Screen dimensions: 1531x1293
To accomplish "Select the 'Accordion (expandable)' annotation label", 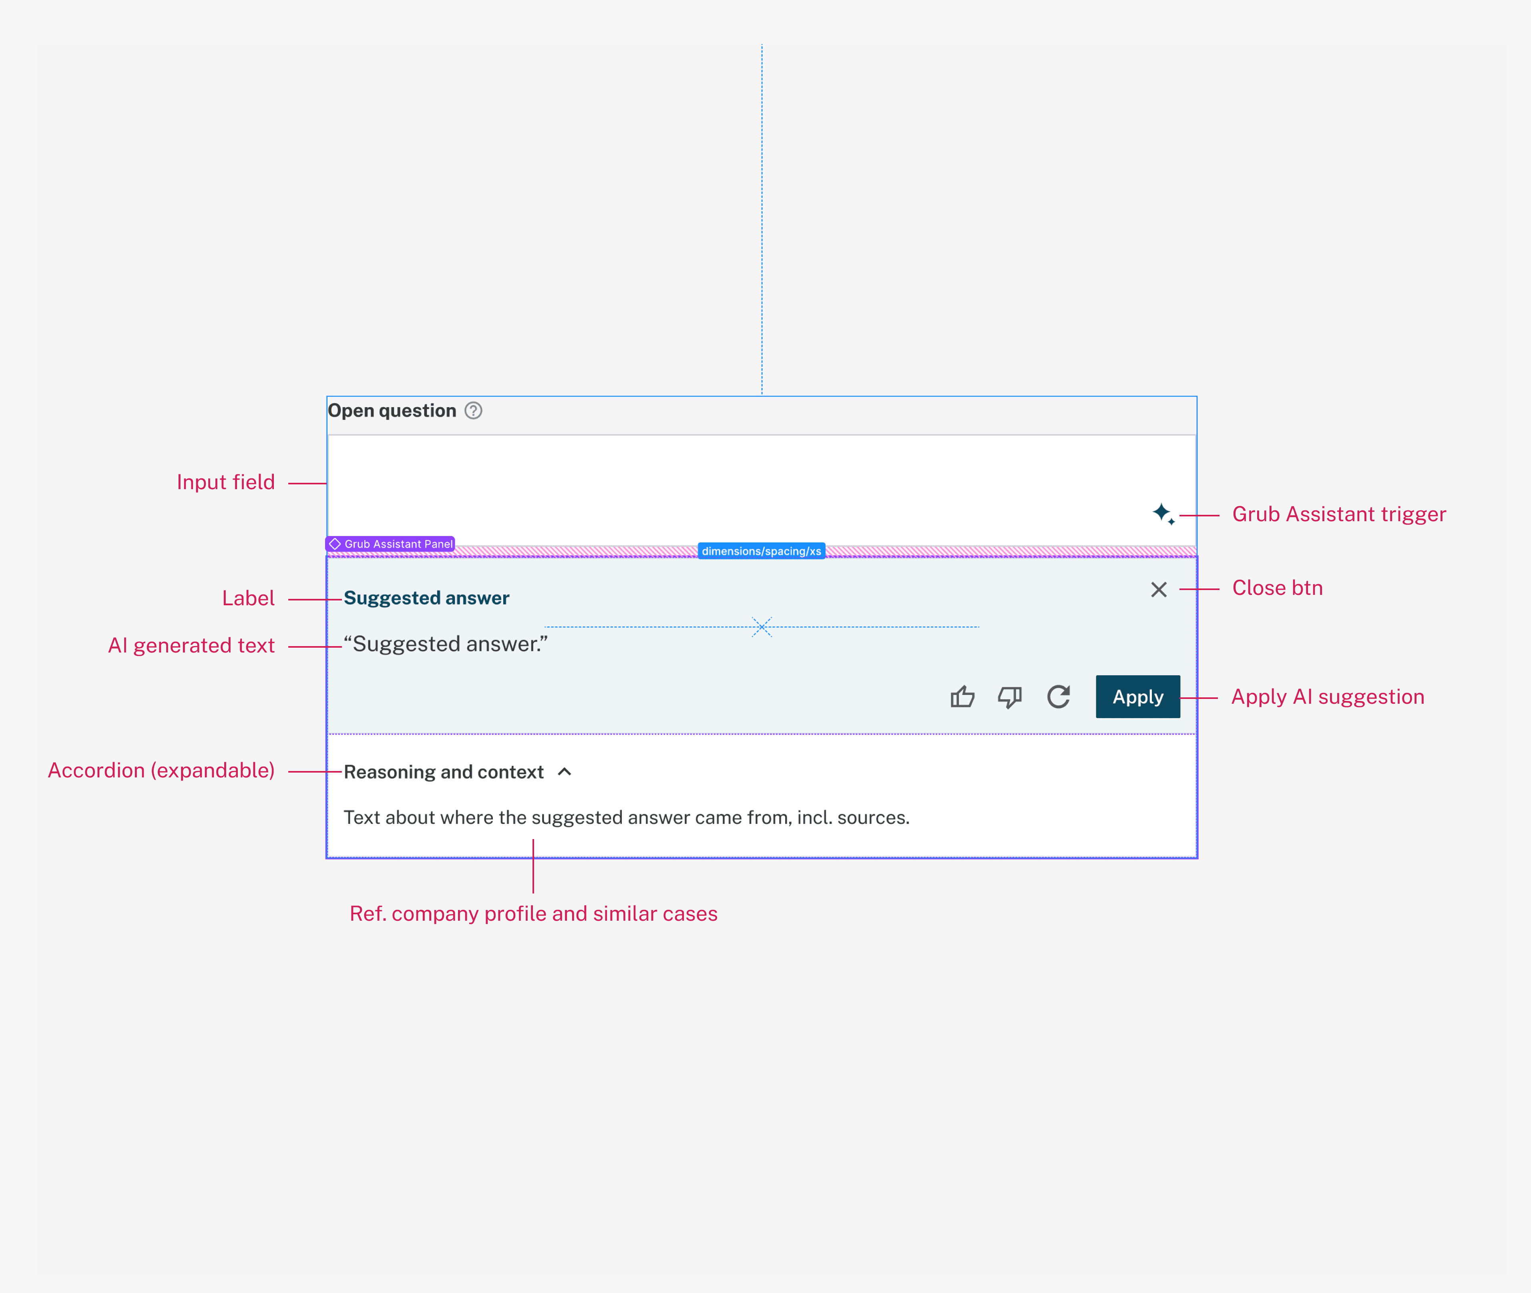I will pyautogui.click(x=161, y=770).
